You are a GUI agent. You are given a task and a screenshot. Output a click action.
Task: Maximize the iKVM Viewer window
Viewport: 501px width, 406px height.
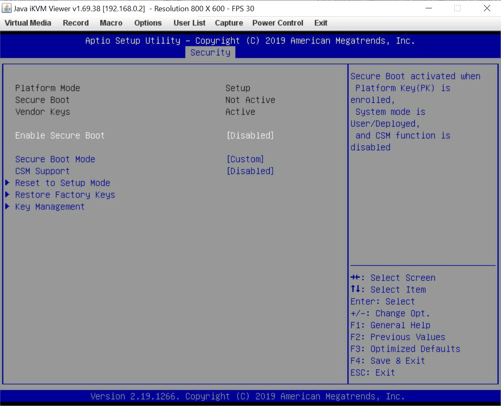click(x=457, y=8)
